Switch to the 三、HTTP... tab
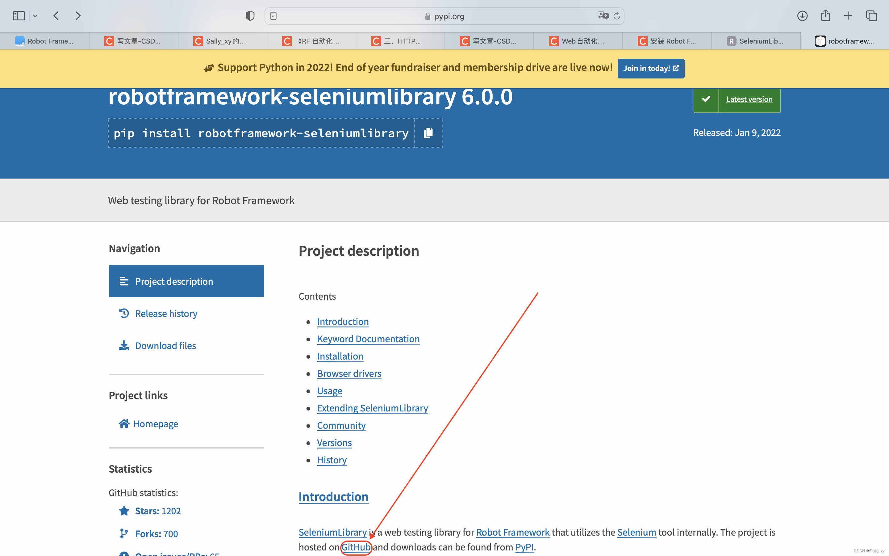889x556 pixels. point(400,41)
